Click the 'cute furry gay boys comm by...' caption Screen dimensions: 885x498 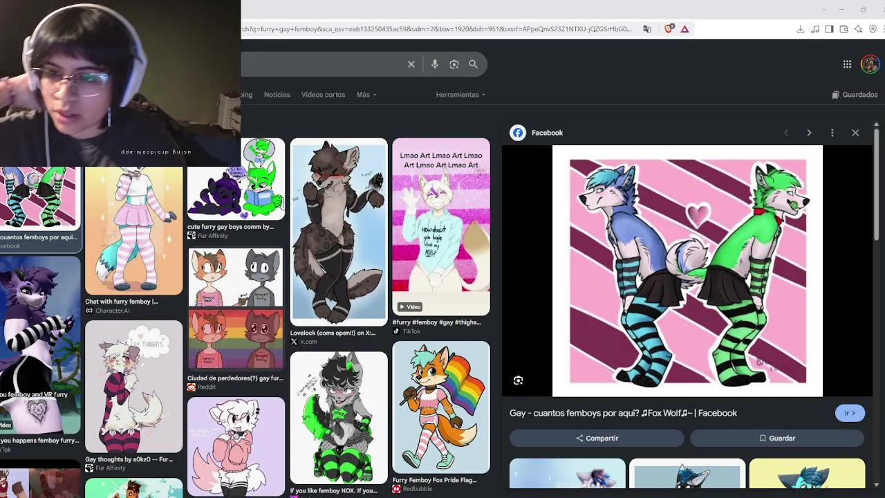coord(230,227)
